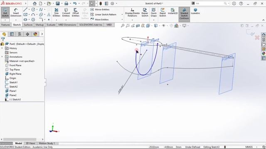
Task: Open the Quick Snaps dropdown arrow
Action: pyautogui.click(x=154, y=20)
